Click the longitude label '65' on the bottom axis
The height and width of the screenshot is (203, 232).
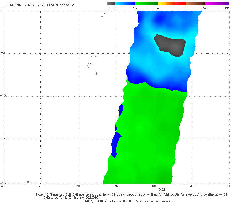[40, 186]
